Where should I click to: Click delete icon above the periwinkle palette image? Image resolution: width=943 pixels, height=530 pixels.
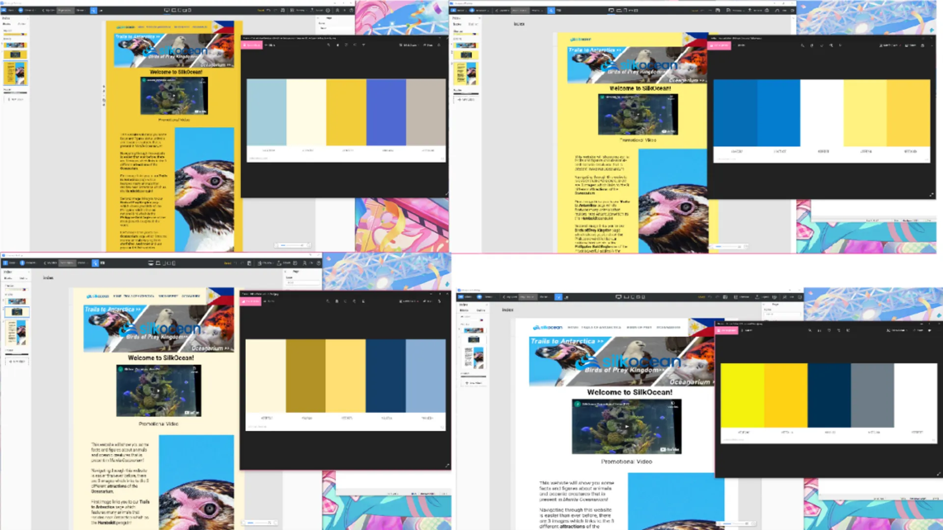point(337,45)
